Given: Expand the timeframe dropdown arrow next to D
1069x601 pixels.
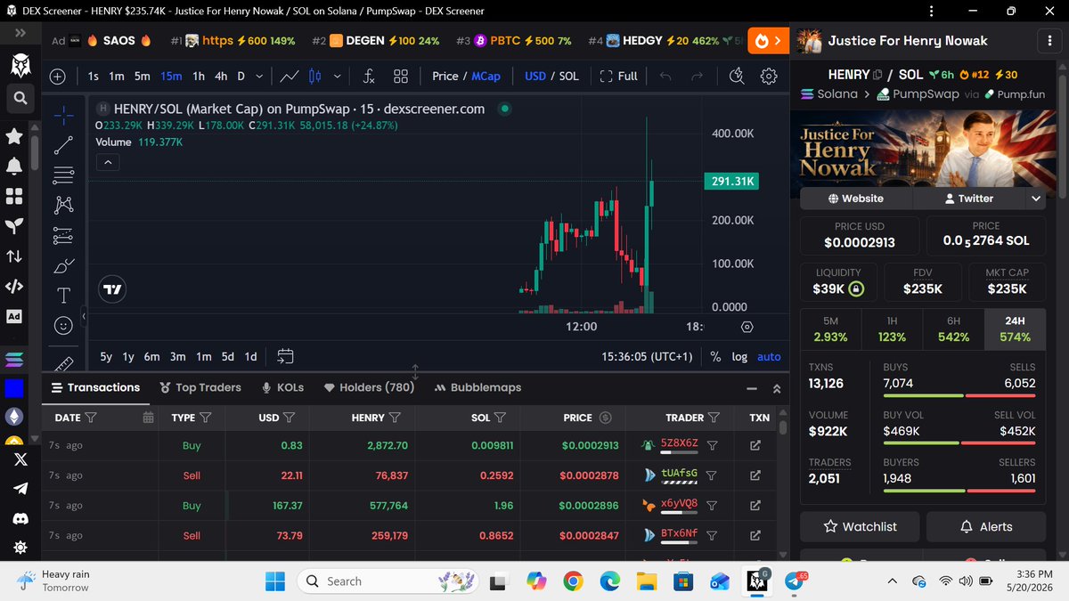Looking at the screenshot, I should click(259, 76).
